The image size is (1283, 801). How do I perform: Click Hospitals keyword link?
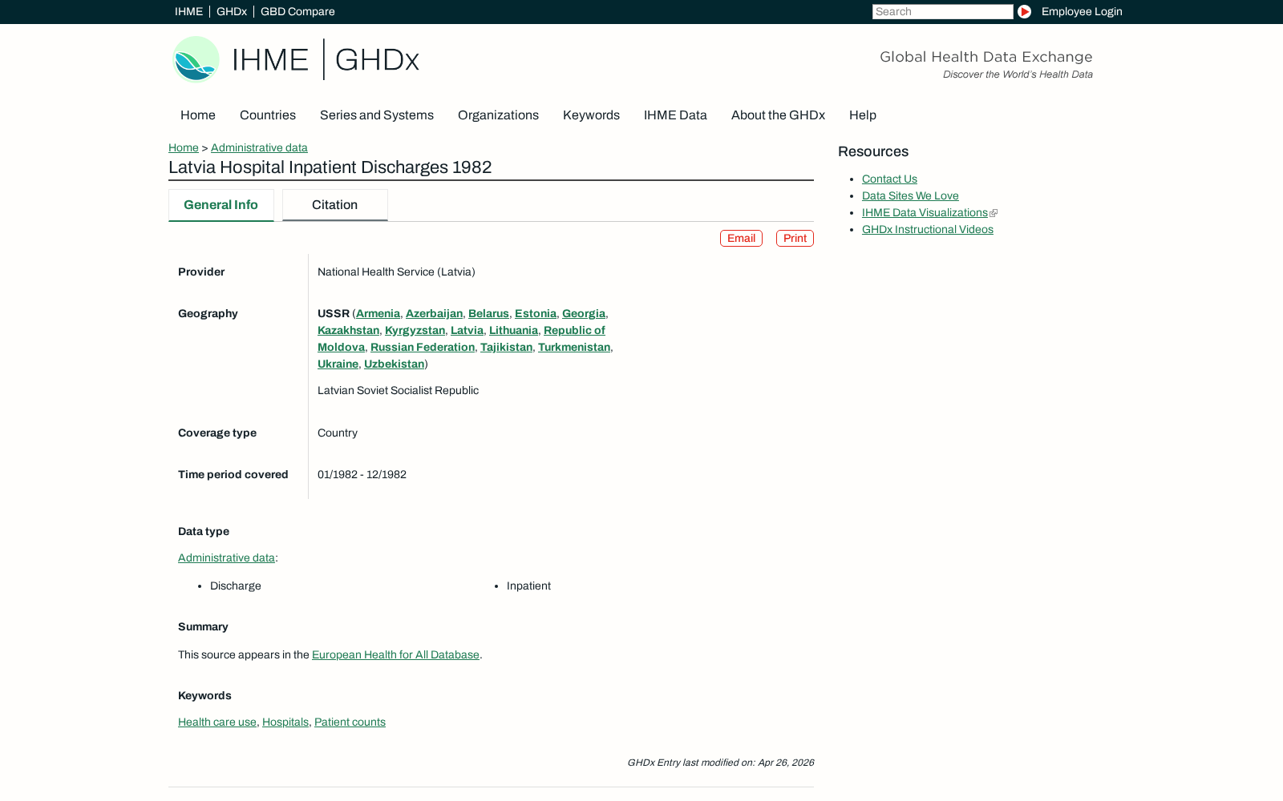pos(285,723)
